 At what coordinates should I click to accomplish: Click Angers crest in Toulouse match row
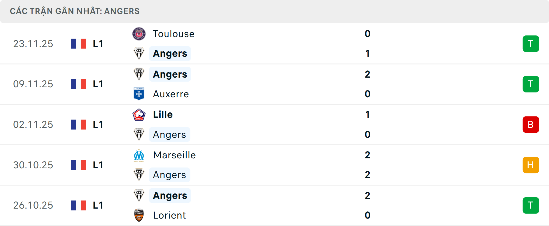(x=139, y=53)
